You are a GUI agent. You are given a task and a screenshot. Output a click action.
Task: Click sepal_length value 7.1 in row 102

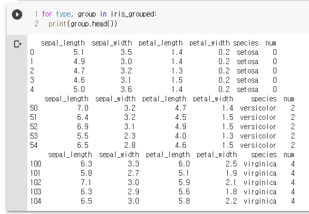pyautogui.click(x=86, y=182)
